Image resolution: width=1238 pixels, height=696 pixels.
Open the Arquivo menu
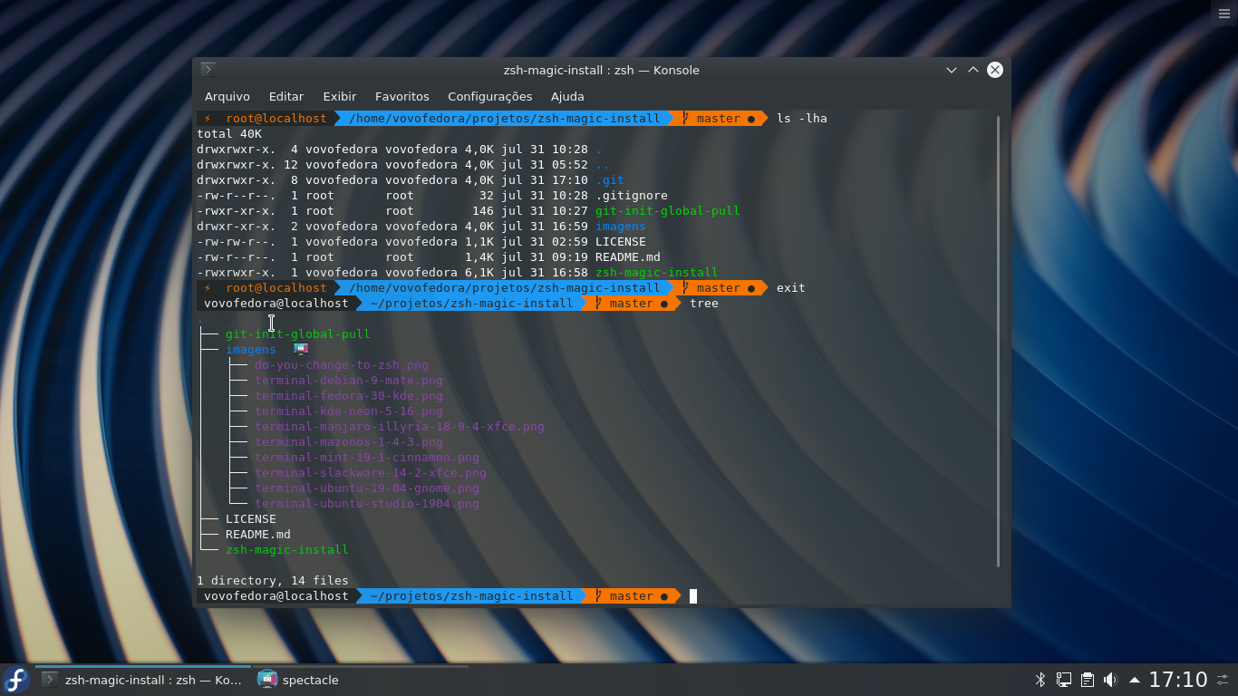pos(227,96)
